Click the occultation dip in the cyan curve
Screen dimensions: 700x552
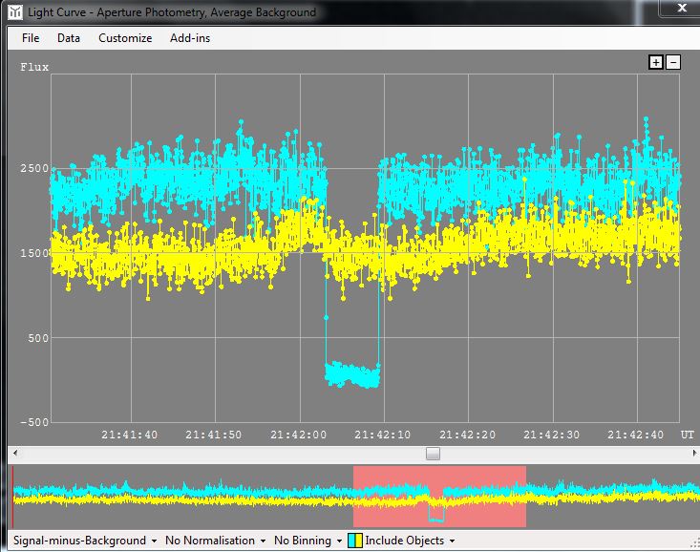coord(352,373)
